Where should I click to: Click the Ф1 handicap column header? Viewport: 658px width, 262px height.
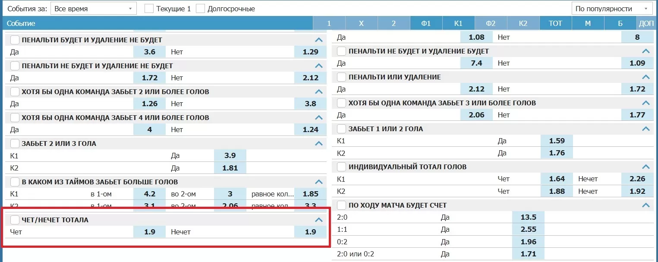click(426, 23)
